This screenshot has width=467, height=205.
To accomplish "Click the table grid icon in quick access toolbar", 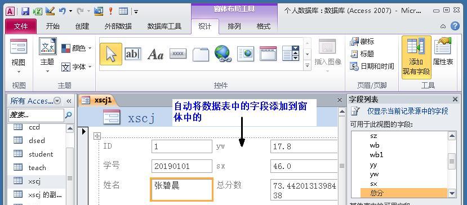I will 123,11.
